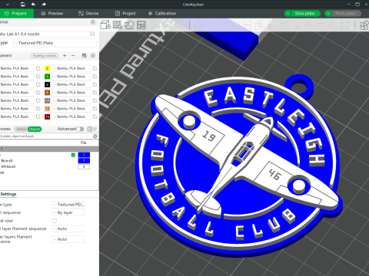Click the Slice plate button
Screen dimensions: 369x276
coord(305,14)
